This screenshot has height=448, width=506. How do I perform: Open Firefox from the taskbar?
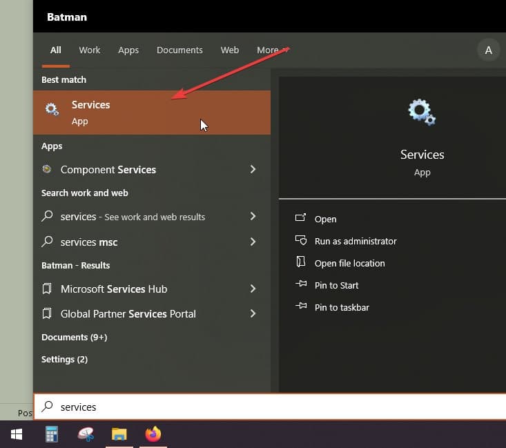(153, 434)
